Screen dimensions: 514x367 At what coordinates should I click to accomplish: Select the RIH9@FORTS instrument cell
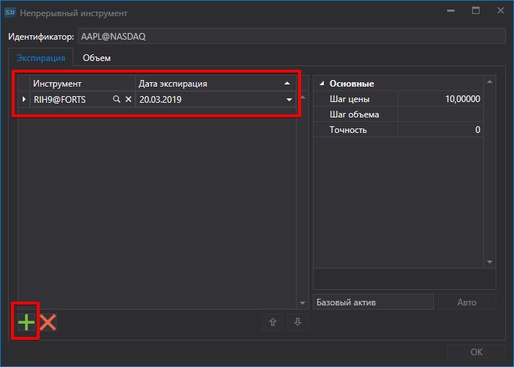[x=82, y=99]
